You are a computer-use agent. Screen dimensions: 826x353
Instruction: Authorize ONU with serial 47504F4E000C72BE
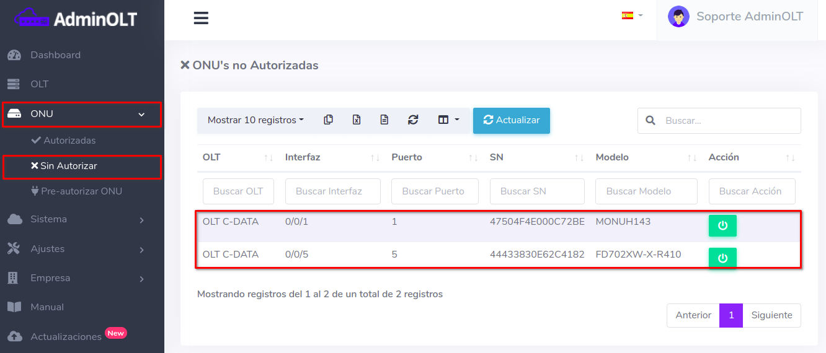(x=722, y=226)
